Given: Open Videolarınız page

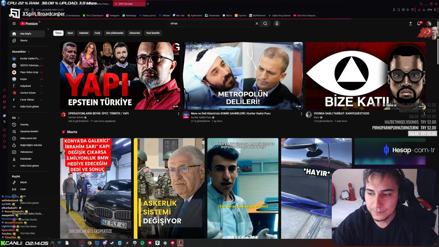Looking at the screenshot, I should pyautogui.click(x=27, y=152).
